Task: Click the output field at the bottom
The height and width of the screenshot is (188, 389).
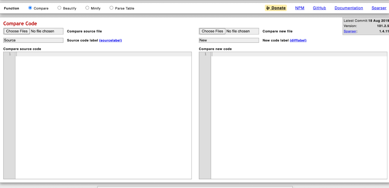Action: coord(194,187)
